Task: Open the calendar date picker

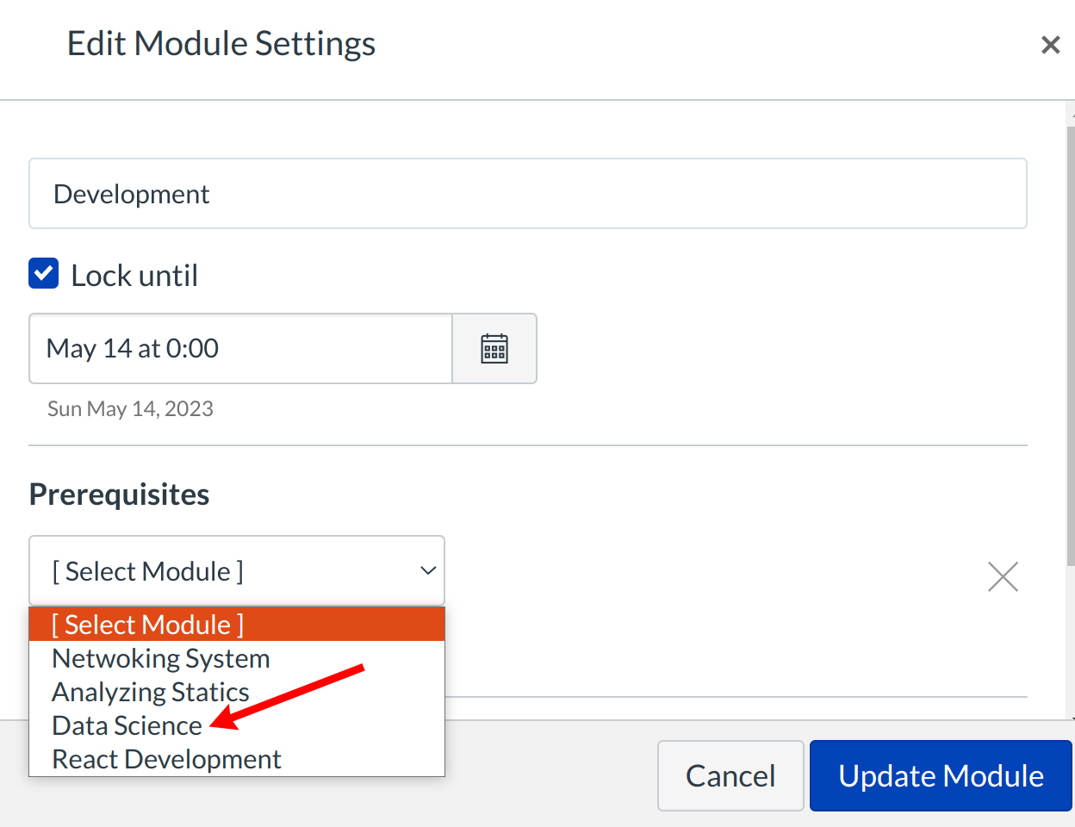Action: point(494,349)
